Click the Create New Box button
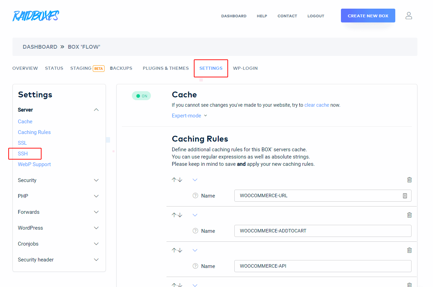Image resolution: width=433 pixels, height=287 pixels. tap(368, 16)
